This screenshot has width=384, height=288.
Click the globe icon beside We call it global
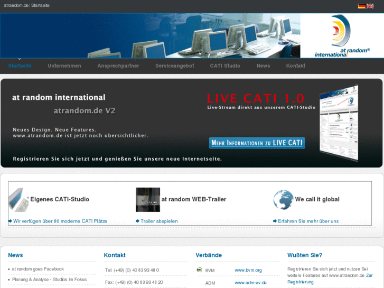click(283, 200)
